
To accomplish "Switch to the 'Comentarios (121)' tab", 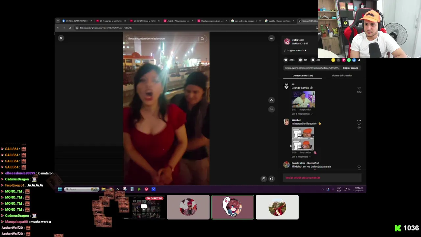I will click(303, 75).
